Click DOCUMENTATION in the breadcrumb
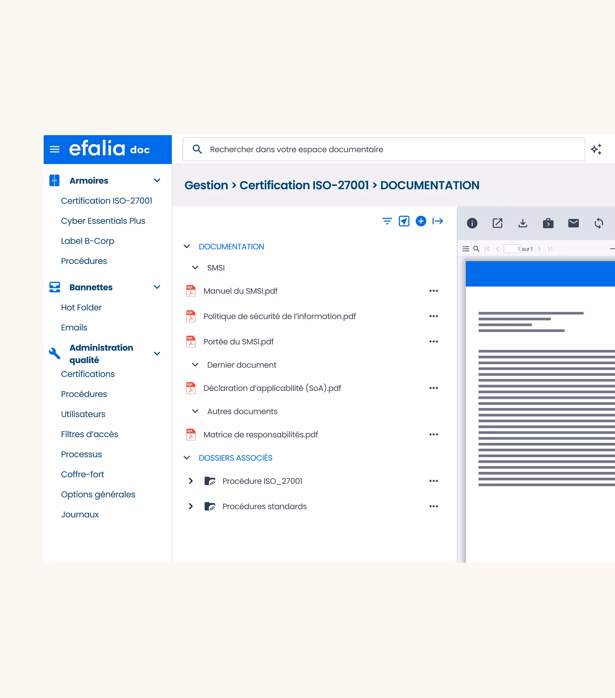Screen dimensions: 615x698 tap(430, 185)
